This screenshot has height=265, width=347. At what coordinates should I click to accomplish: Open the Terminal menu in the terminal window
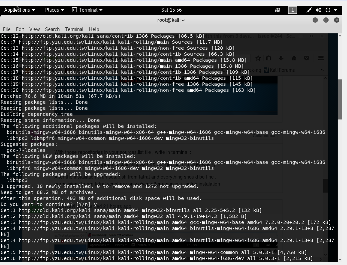point(74,29)
